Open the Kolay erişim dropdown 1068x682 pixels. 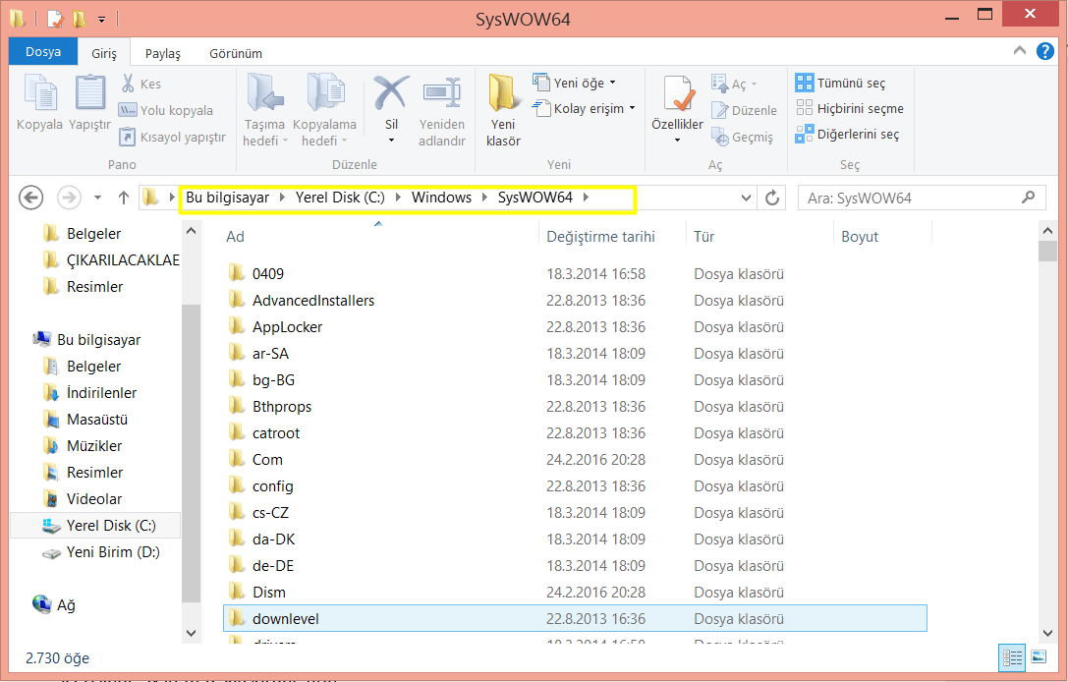click(586, 108)
